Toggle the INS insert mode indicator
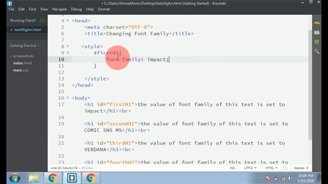Screen dimensions: 328x184 click(x=232, y=168)
